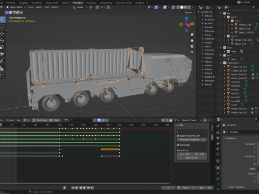The image size is (259, 194).
Task: Click the Bake Action End frame field
Action: pos(199,154)
